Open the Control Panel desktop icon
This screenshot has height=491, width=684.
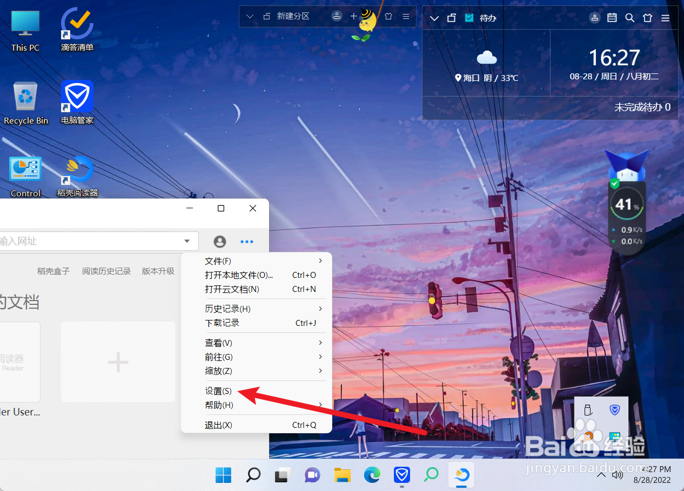(25, 176)
